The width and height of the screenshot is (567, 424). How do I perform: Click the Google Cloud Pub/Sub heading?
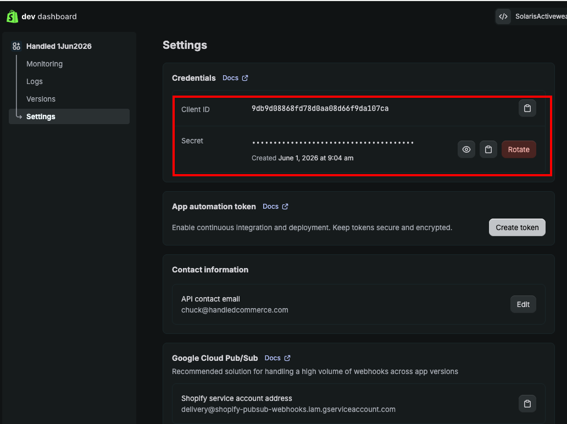point(215,358)
